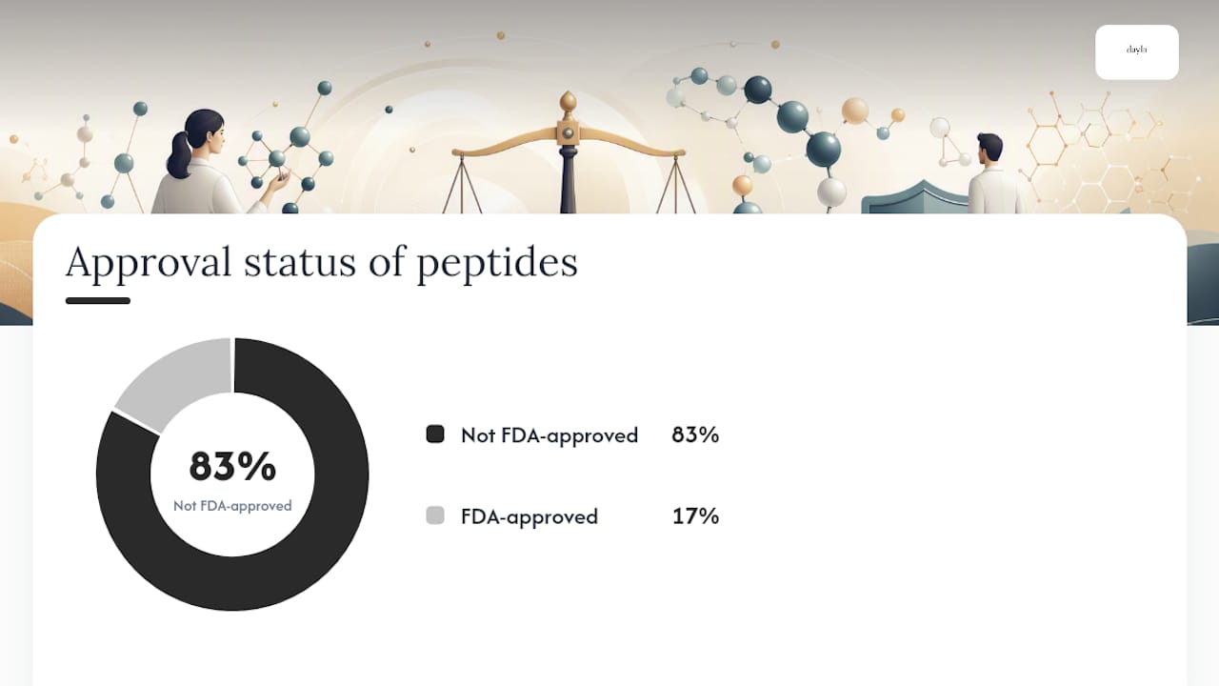Click the light gray FDA-approved legend swatch
Screen dimensions: 1219x686
pos(435,515)
